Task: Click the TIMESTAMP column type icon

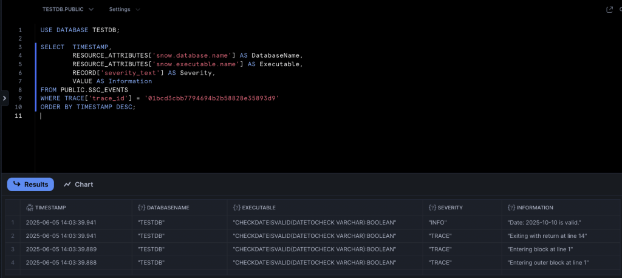Action: click(x=29, y=208)
